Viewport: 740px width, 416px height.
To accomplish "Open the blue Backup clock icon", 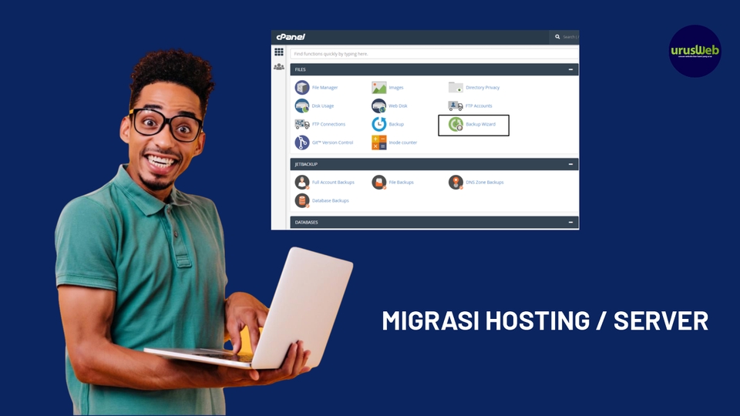I will click(x=379, y=124).
